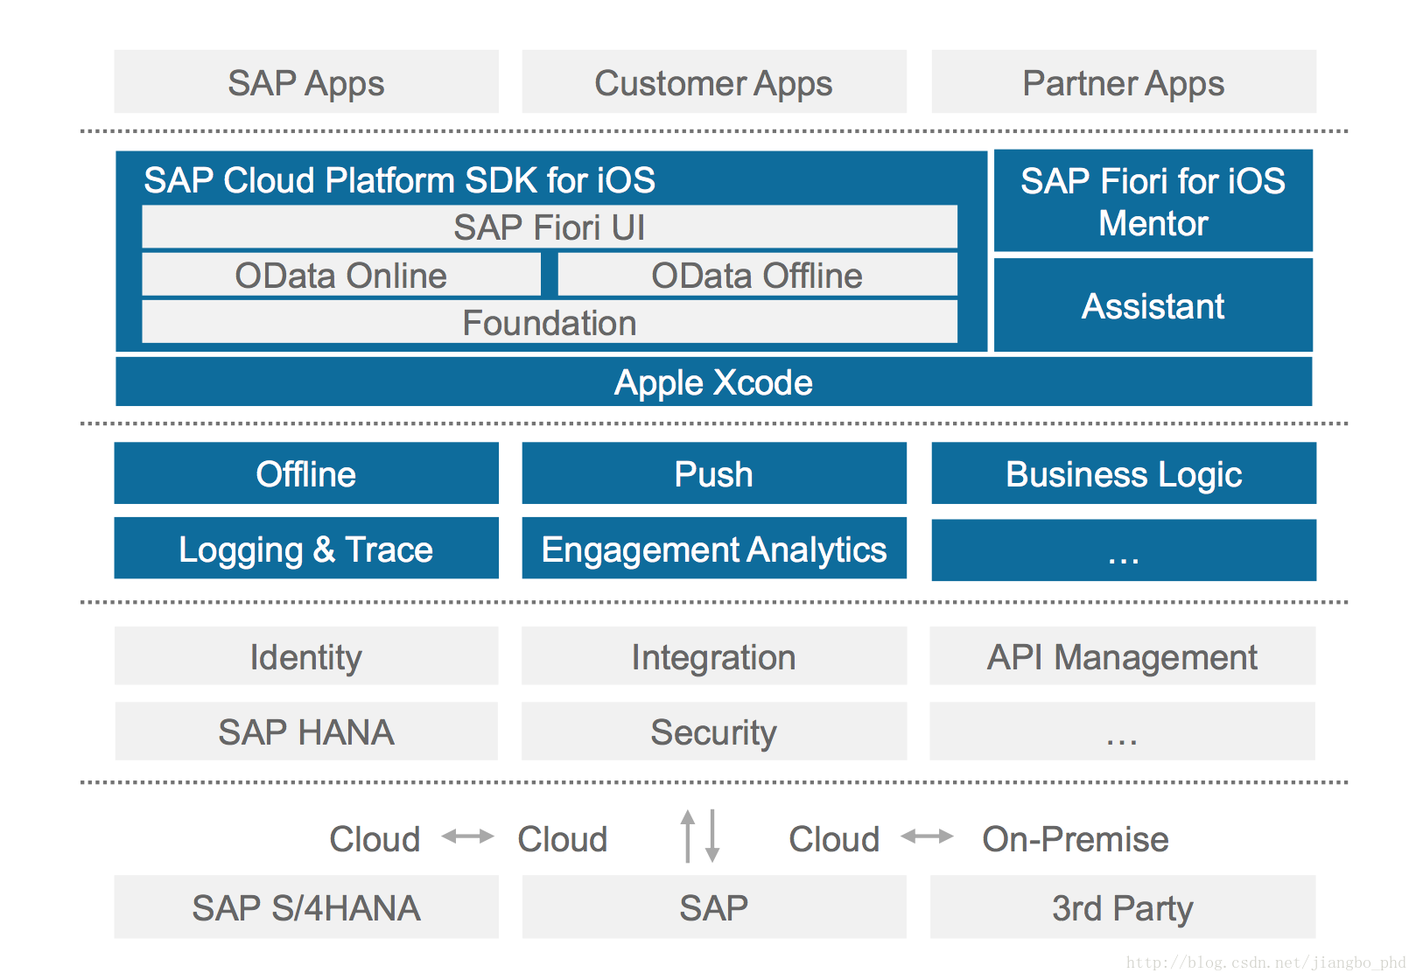Click the SAP Cloud Platform SDK for iOS title

399,180
